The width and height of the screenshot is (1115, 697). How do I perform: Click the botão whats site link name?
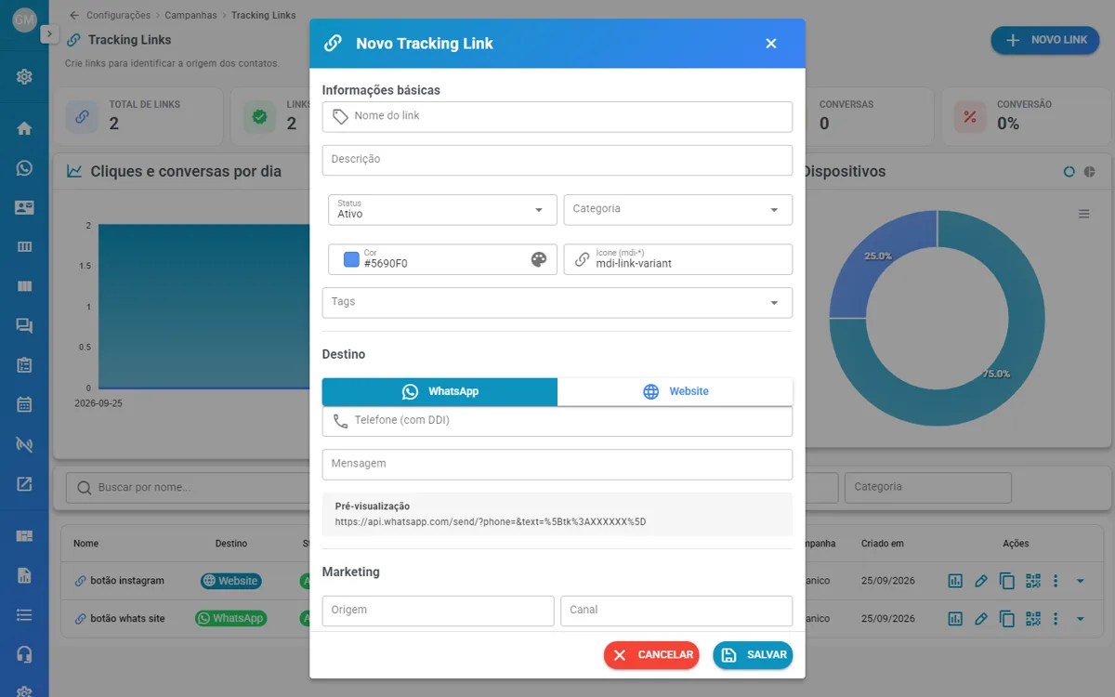point(127,619)
